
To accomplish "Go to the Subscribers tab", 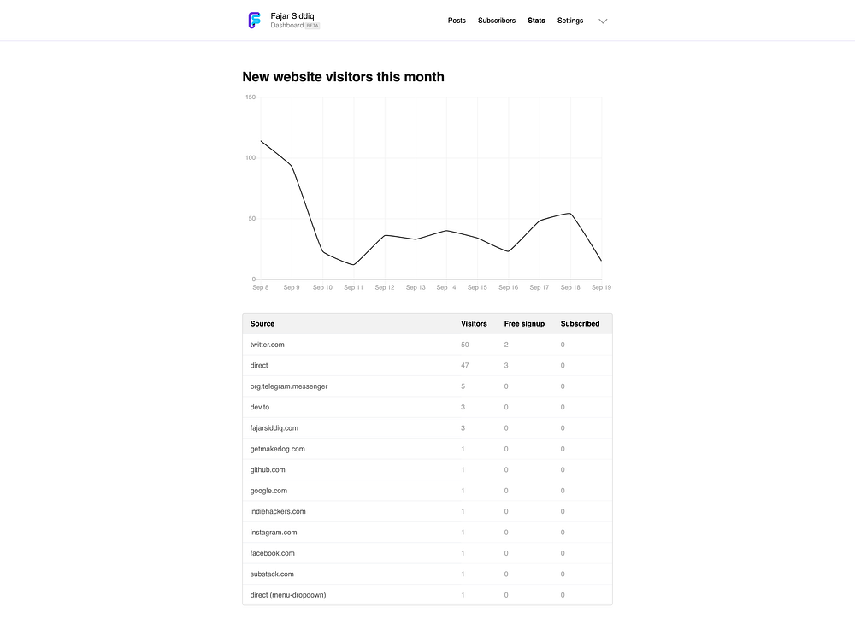I will point(497,21).
